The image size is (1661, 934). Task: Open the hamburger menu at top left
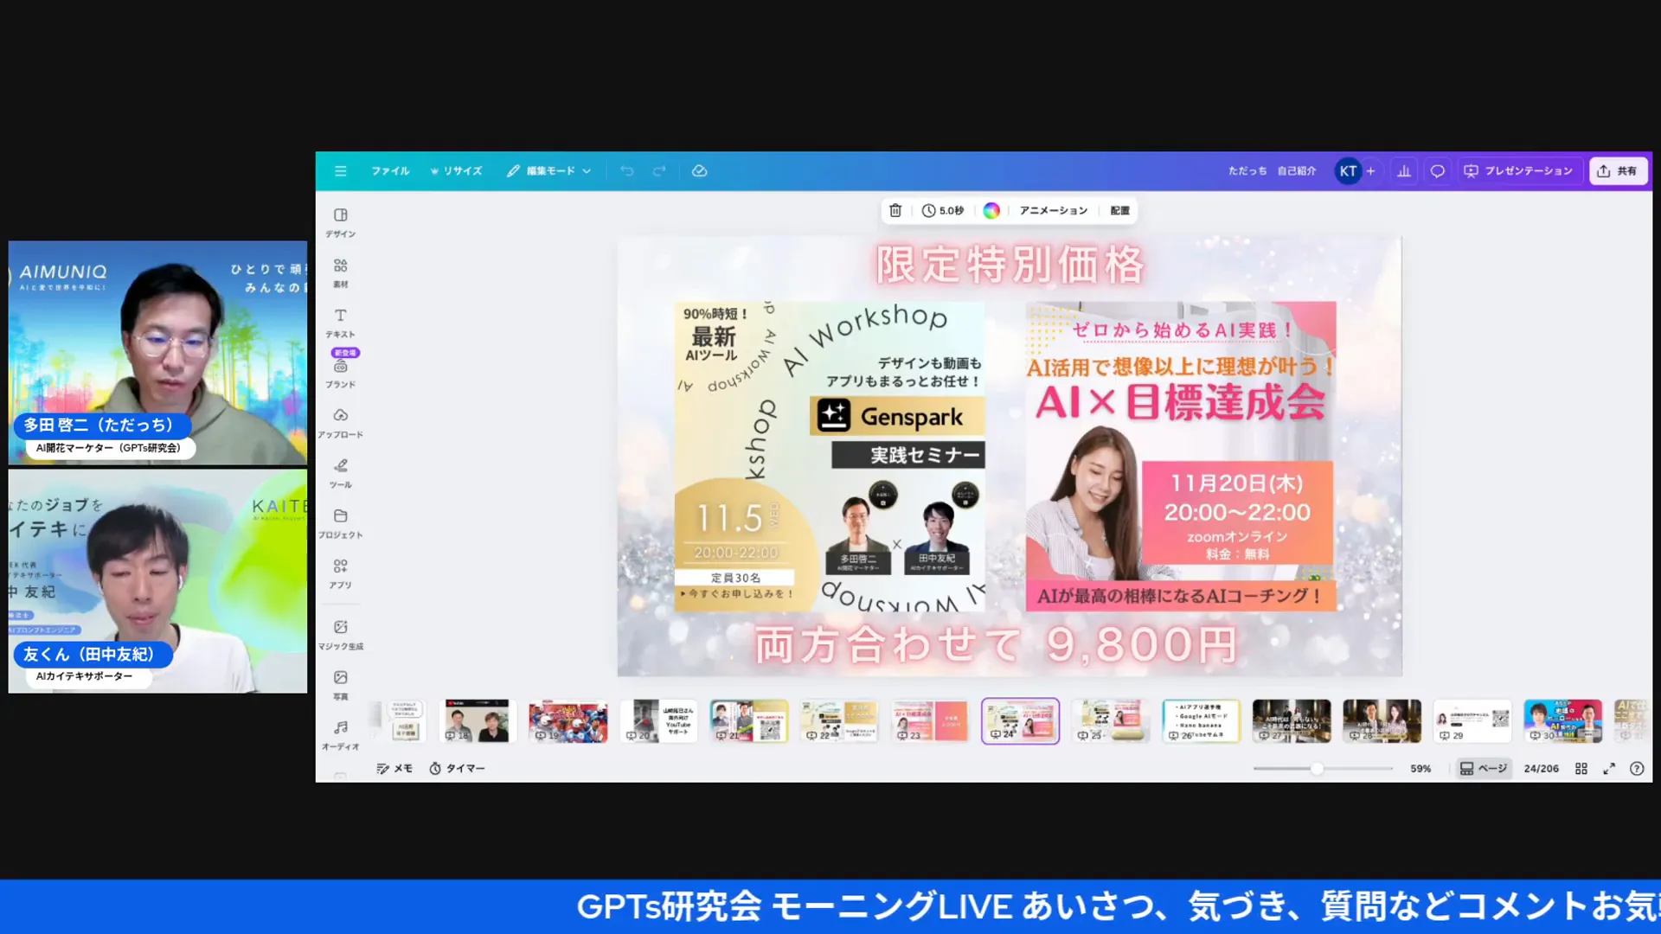(x=340, y=170)
